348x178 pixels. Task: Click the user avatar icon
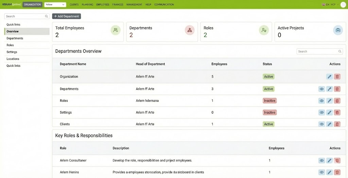point(343,5)
